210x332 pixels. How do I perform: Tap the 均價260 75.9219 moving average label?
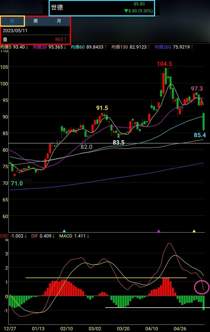pos(174,47)
